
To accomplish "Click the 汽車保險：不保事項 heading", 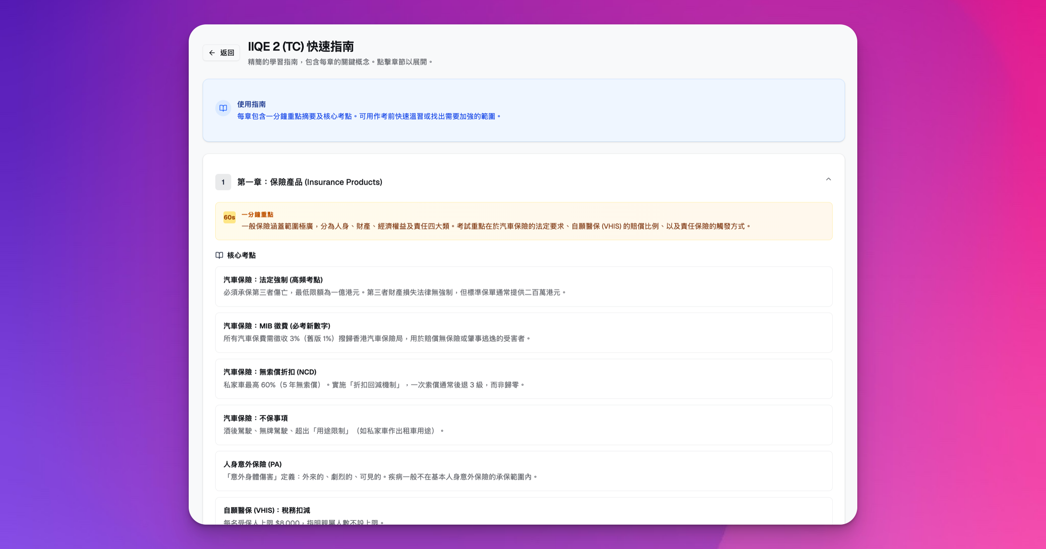I will [256, 418].
